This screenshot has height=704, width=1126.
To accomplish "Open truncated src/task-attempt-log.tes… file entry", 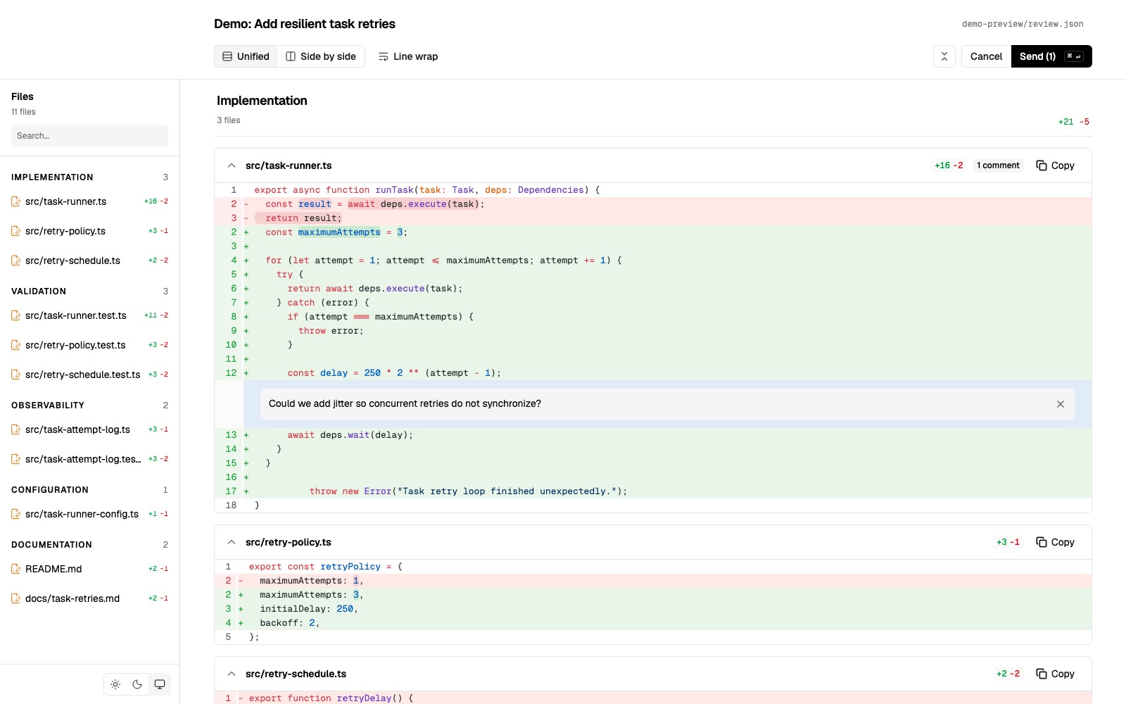I will (89, 459).
